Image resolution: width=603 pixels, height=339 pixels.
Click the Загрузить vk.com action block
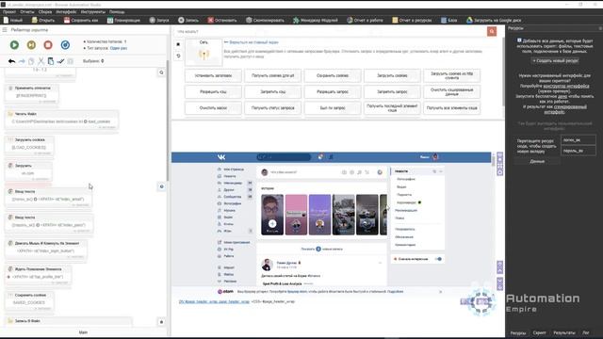(28, 170)
